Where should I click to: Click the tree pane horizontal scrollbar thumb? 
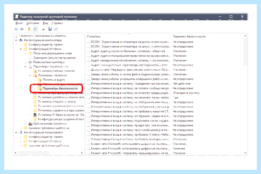33,153
